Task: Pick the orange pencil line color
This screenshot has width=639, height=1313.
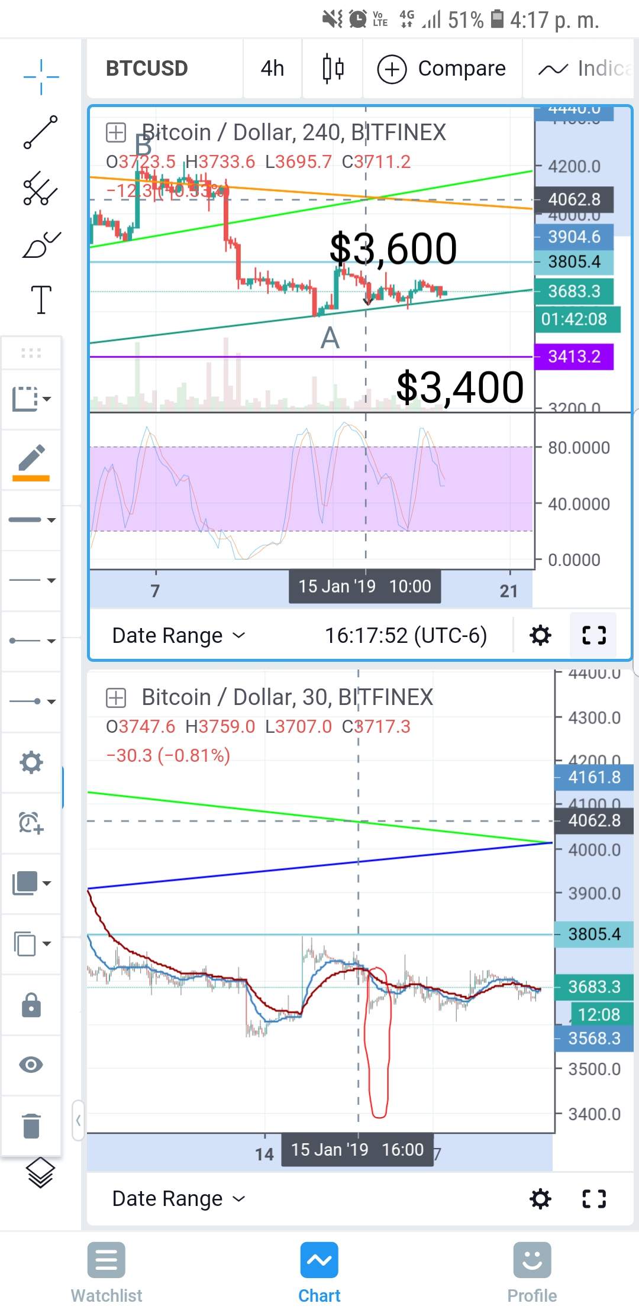Action: pos(31,463)
